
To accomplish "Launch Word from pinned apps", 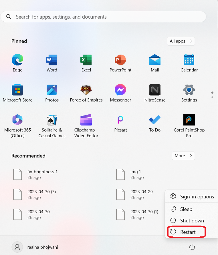I will (52, 63).
